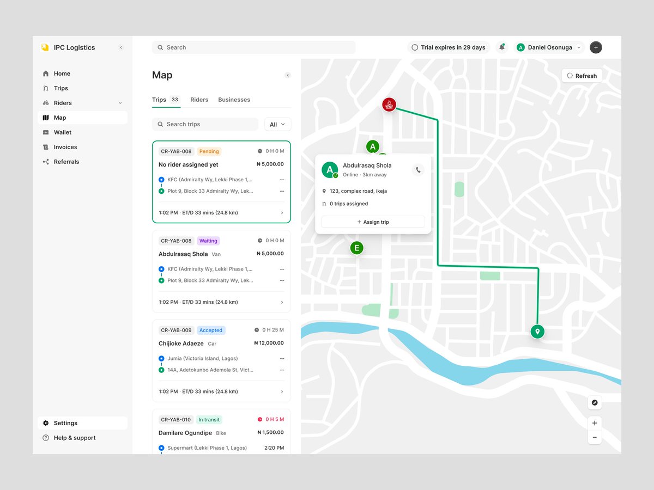Viewport: 654px width, 490px height.
Task: Open details arrow on Abdulrasaq Shola trip card
Action: pyautogui.click(x=282, y=302)
